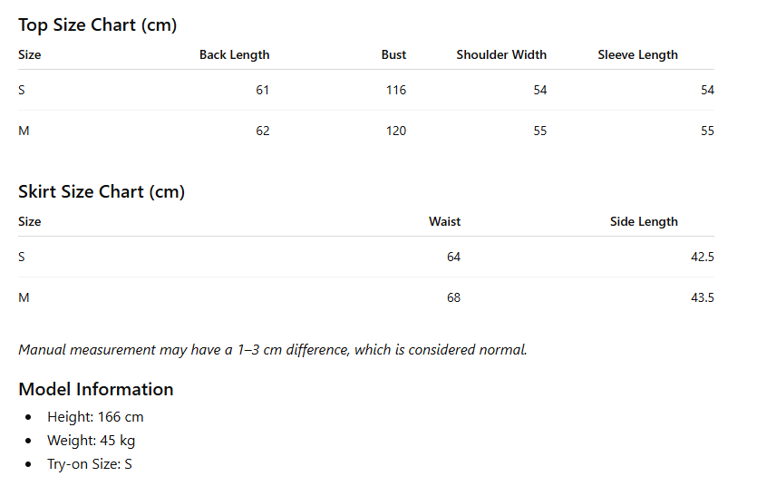
Task: Click the Top Size Chart heading
Action: click(98, 25)
